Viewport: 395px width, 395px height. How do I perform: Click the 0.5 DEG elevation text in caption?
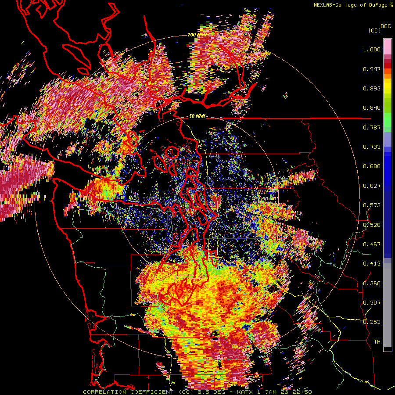pyautogui.click(x=212, y=392)
